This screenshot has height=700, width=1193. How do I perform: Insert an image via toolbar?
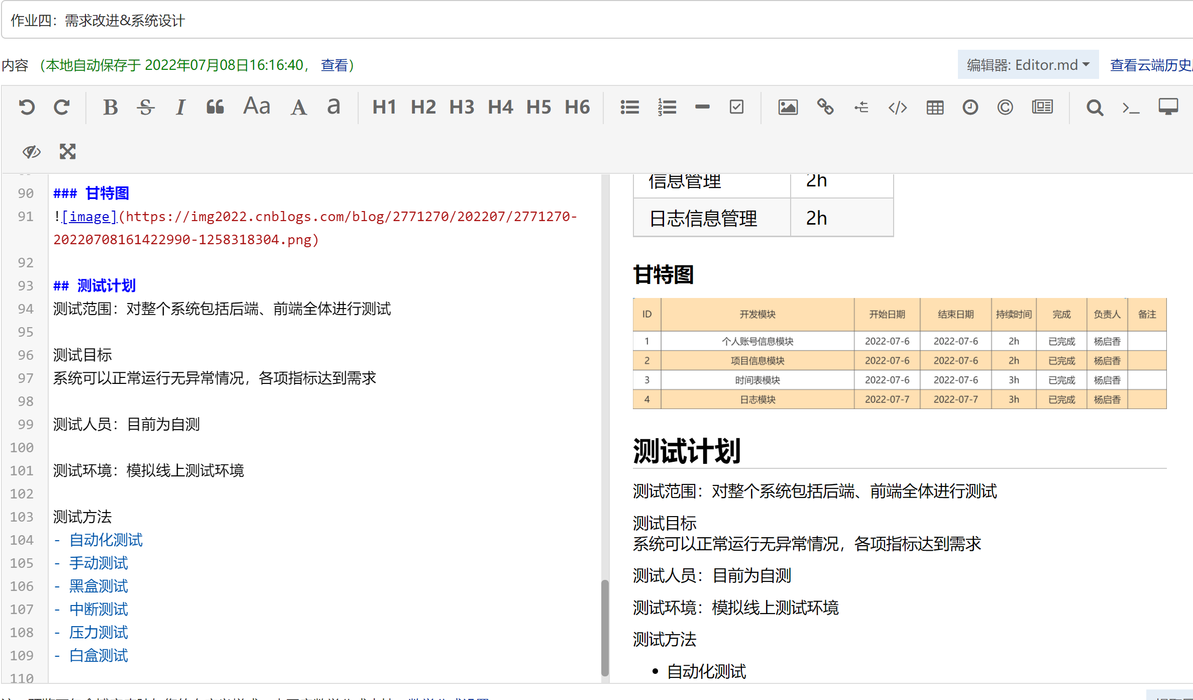tap(788, 107)
